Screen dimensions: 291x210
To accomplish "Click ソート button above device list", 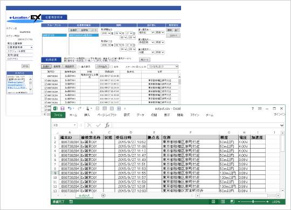I will pos(94,30).
